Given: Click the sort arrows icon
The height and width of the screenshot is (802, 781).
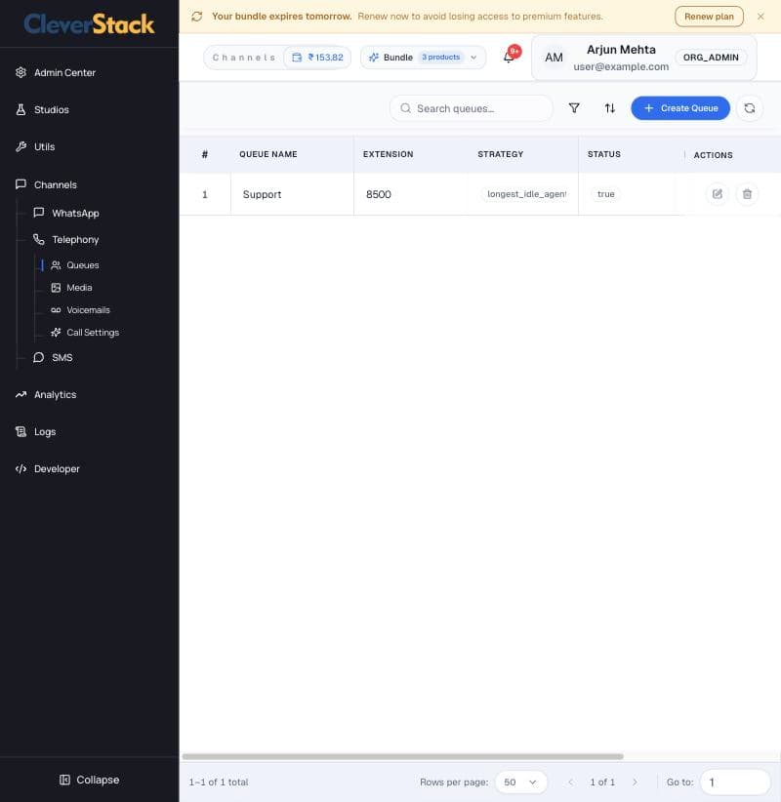Looking at the screenshot, I should coord(609,108).
